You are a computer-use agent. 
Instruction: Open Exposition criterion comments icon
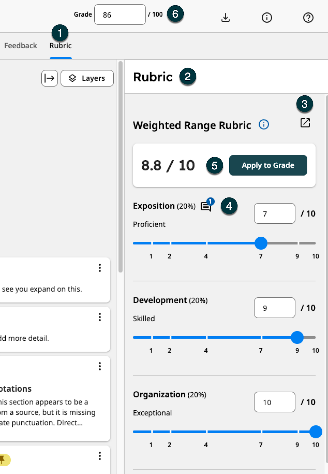click(207, 205)
